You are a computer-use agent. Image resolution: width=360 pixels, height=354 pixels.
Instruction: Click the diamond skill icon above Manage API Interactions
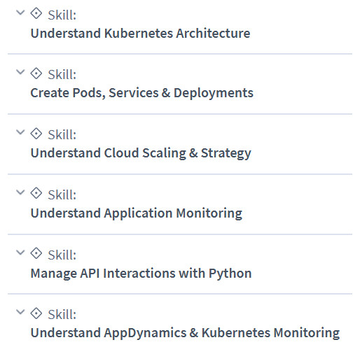[x=36, y=253]
